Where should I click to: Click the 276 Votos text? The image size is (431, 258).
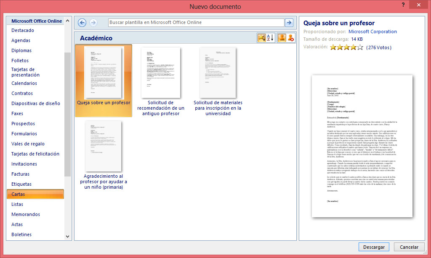click(379, 47)
